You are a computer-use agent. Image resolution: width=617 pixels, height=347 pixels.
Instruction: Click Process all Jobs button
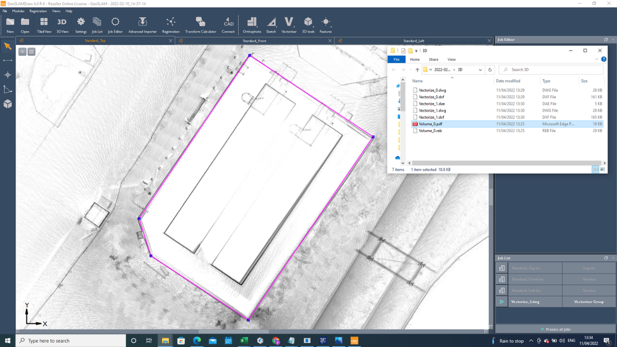click(x=556, y=329)
